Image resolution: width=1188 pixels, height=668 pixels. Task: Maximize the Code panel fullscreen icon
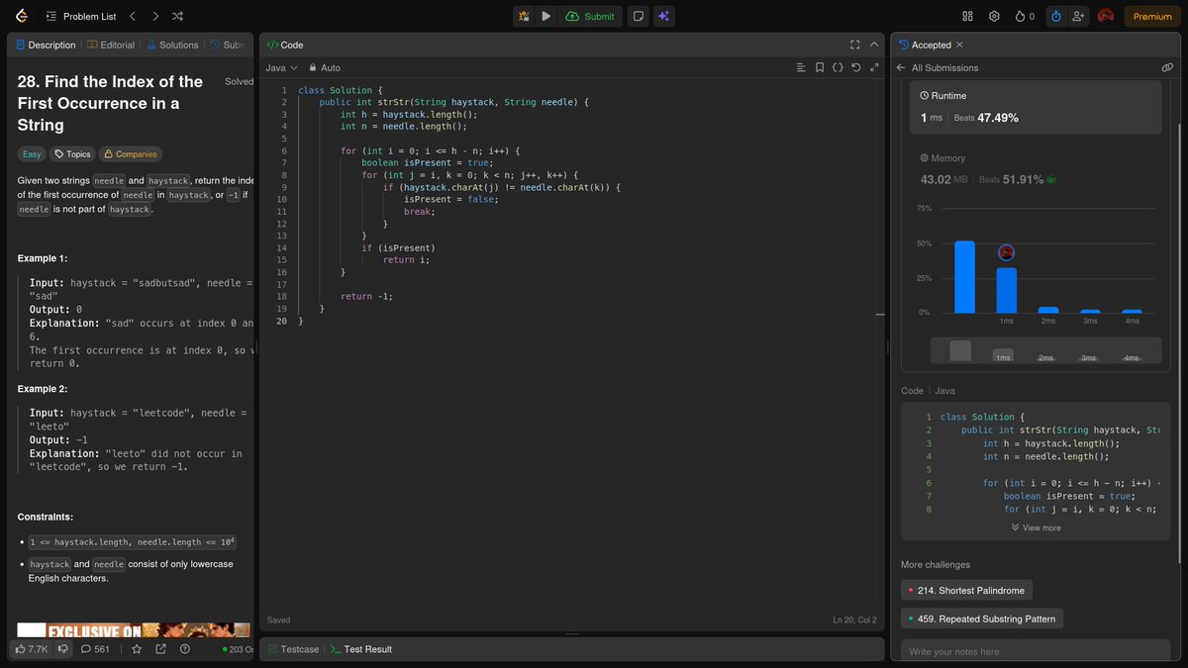855,45
